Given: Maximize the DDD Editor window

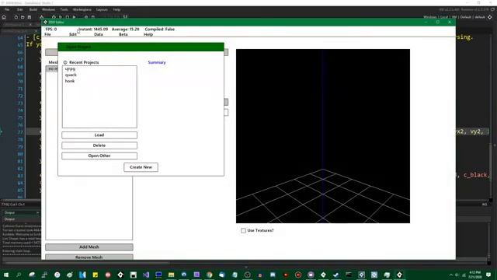Looking at the screenshot, I should (438, 23).
